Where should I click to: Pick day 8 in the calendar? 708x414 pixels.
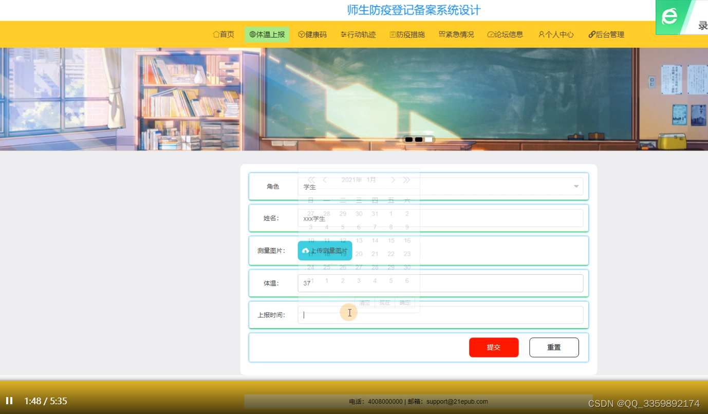(x=391, y=227)
